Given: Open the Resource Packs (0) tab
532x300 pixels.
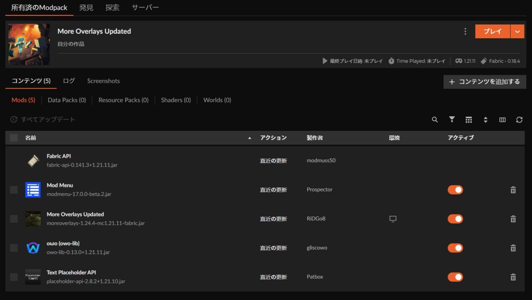Looking at the screenshot, I should [x=123, y=100].
